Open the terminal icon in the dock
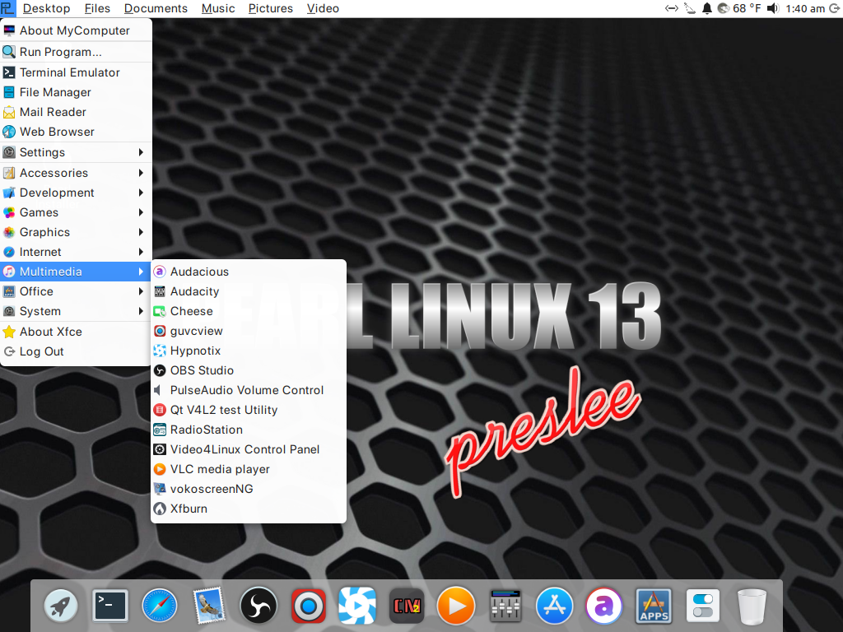Image resolution: width=843 pixels, height=632 pixels. pos(109,607)
